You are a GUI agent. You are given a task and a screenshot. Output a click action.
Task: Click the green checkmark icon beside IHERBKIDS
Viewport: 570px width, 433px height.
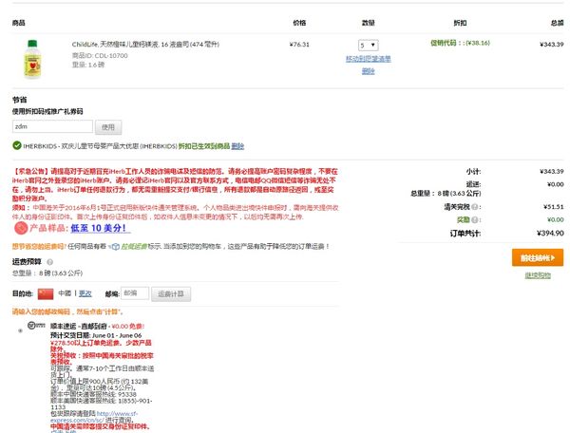click(17, 145)
